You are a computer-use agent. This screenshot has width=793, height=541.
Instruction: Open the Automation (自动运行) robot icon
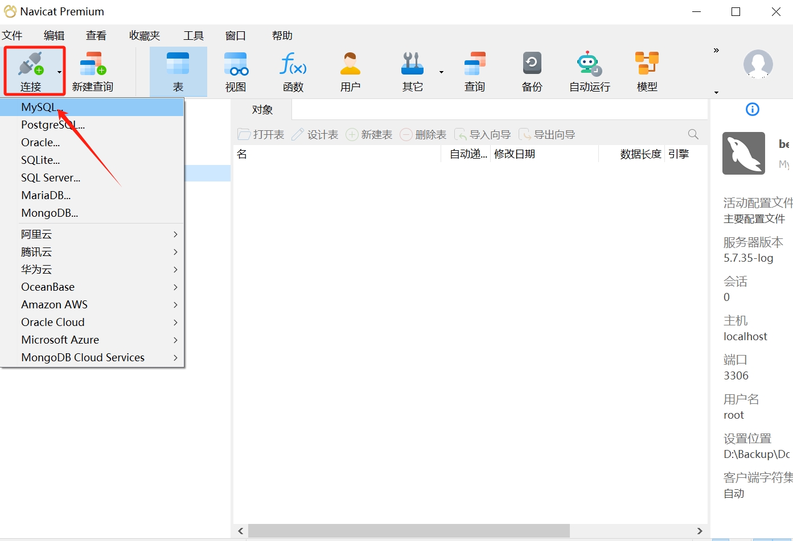tap(589, 64)
